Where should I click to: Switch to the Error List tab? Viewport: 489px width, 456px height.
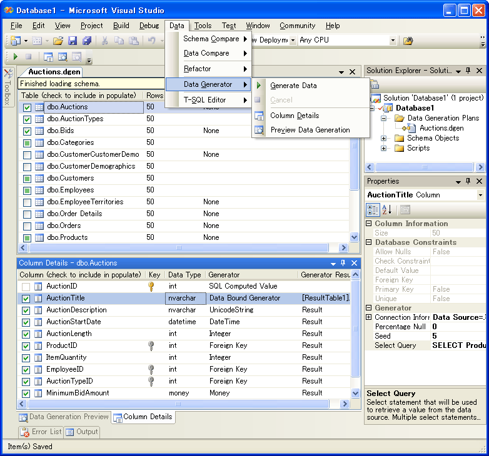pos(41,432)
